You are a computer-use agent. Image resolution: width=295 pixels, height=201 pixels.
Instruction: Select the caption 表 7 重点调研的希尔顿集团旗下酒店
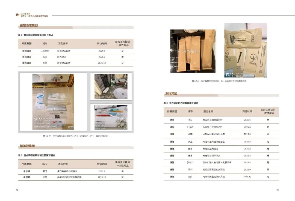(x=37, y=155)
